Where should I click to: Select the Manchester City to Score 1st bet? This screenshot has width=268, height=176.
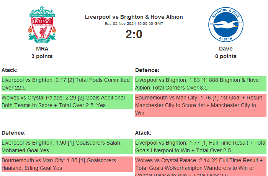pos(201,105)
